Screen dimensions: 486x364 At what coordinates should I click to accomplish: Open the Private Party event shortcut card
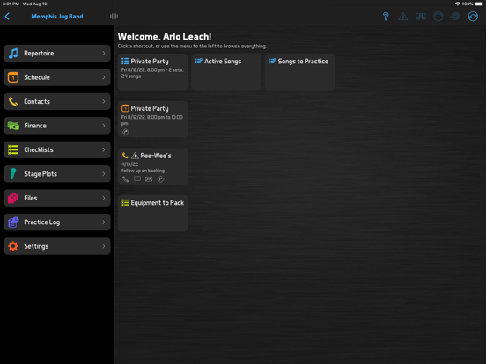pos(153,119)
